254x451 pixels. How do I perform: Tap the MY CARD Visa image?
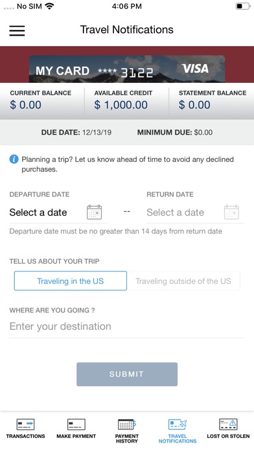coord(127,69)
